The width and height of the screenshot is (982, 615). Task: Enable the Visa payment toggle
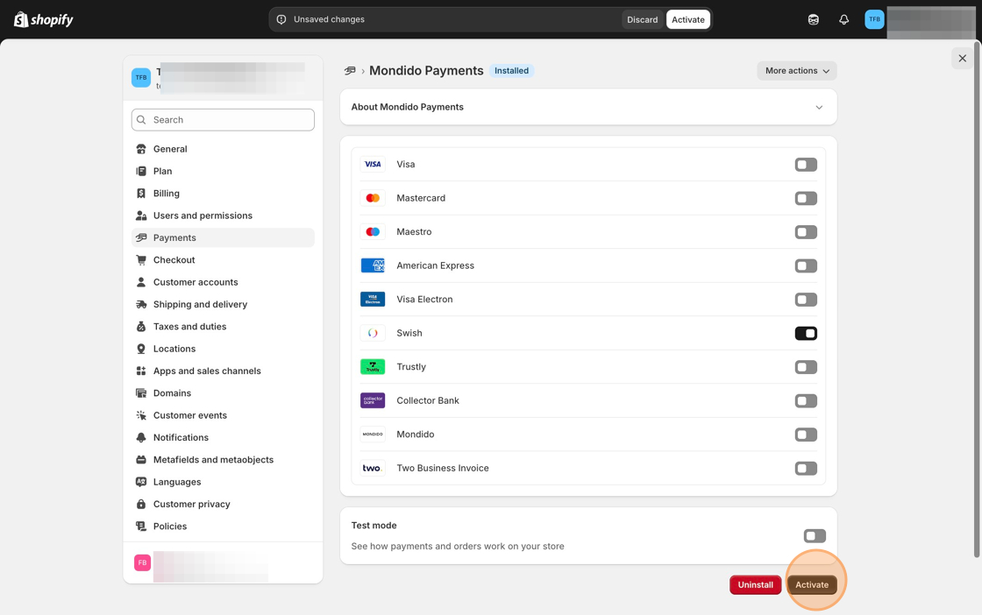coord(806,165)
